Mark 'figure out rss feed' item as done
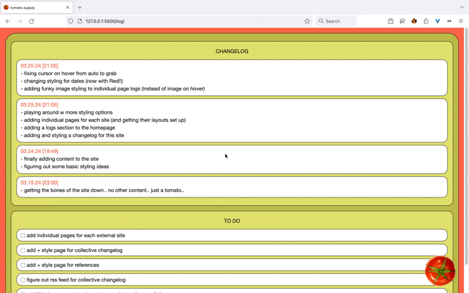469x293 pixels. pyautogui.click(x=23, y=280)
